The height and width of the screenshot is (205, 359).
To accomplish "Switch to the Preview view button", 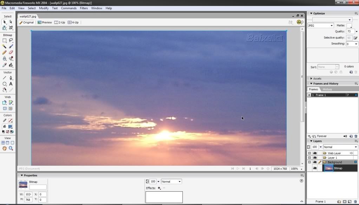I will click(x=45, y=22).
